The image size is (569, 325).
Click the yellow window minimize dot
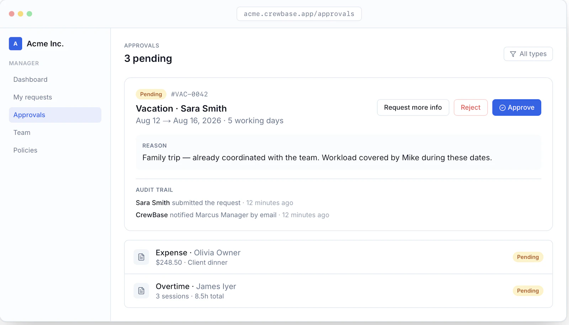pyautogui.click(x=21, y=14)
